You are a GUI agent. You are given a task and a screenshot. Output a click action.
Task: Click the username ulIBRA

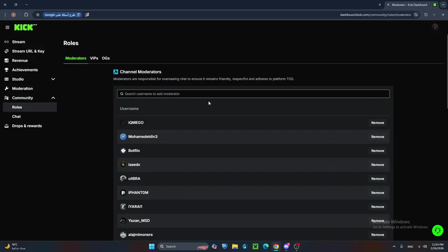[x=134, y=178]
